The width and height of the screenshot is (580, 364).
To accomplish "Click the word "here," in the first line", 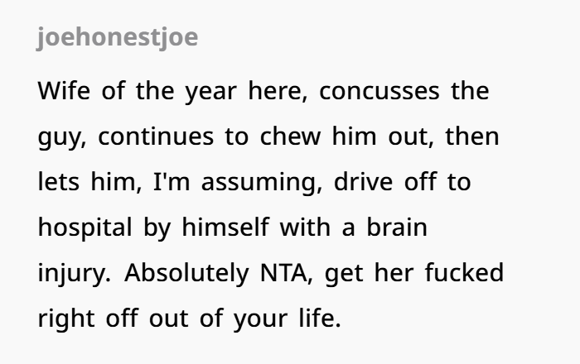I will coord(278,91).
